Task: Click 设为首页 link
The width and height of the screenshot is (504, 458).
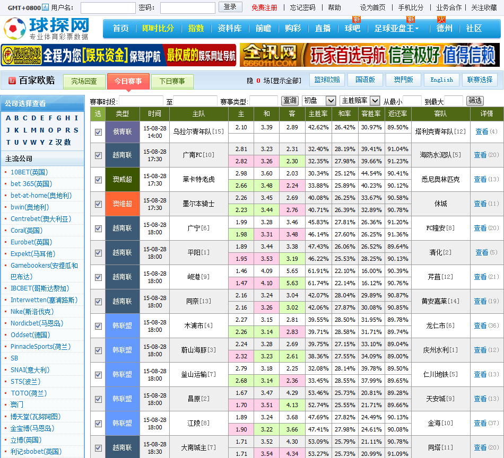Action: pyautogui.click(x=372, y=8)
